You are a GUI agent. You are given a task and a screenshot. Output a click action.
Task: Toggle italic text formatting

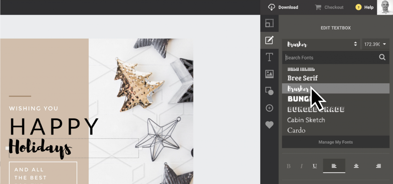click(x=302, y=166)
